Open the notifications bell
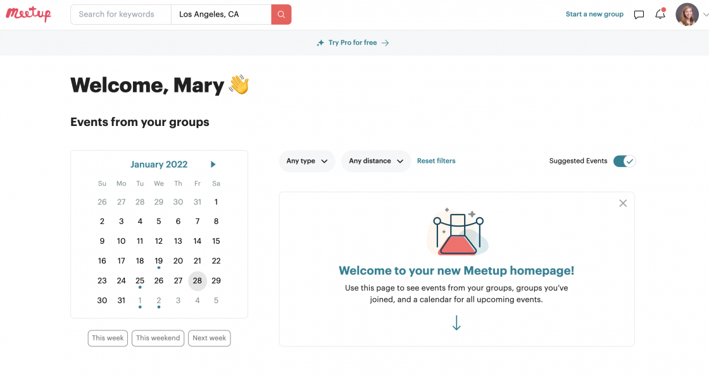709x376 pixels. [660, 14]
